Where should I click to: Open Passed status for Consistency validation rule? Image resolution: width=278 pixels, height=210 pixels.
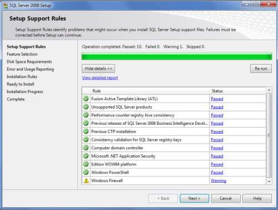(x=217, y=140)
